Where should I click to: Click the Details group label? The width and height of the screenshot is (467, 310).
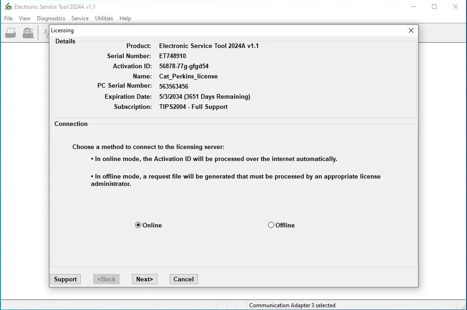tap(65, 41)
